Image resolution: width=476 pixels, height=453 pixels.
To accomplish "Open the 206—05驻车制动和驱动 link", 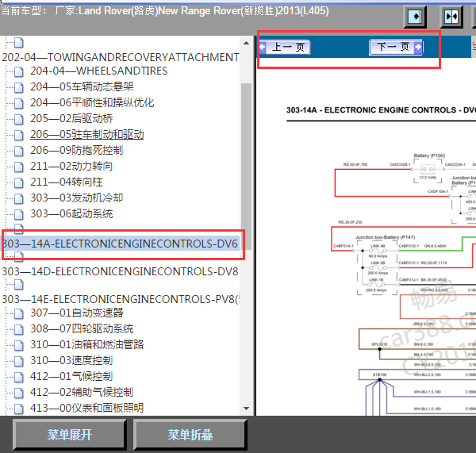I will 86,134.
